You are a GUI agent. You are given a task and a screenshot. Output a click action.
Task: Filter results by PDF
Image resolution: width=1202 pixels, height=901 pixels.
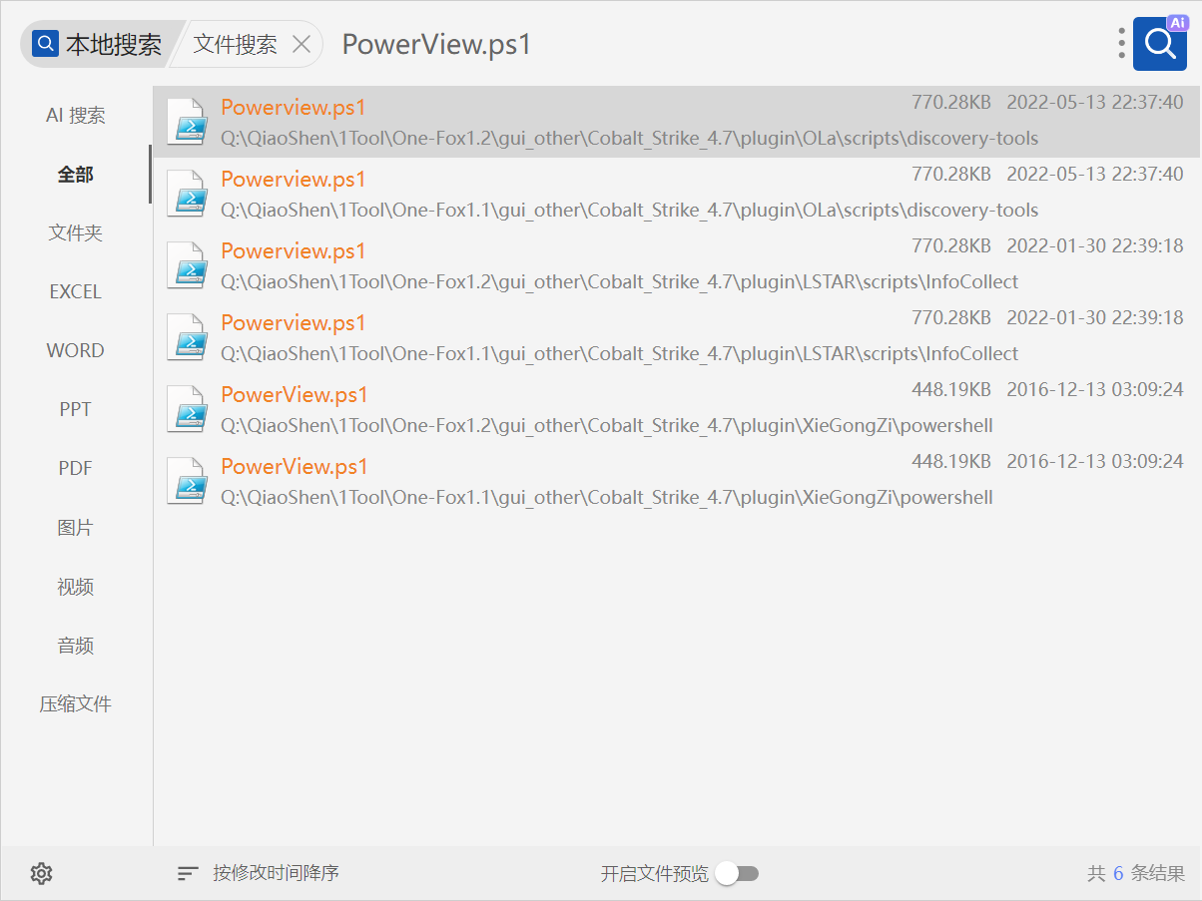click(x=76, y=469)
